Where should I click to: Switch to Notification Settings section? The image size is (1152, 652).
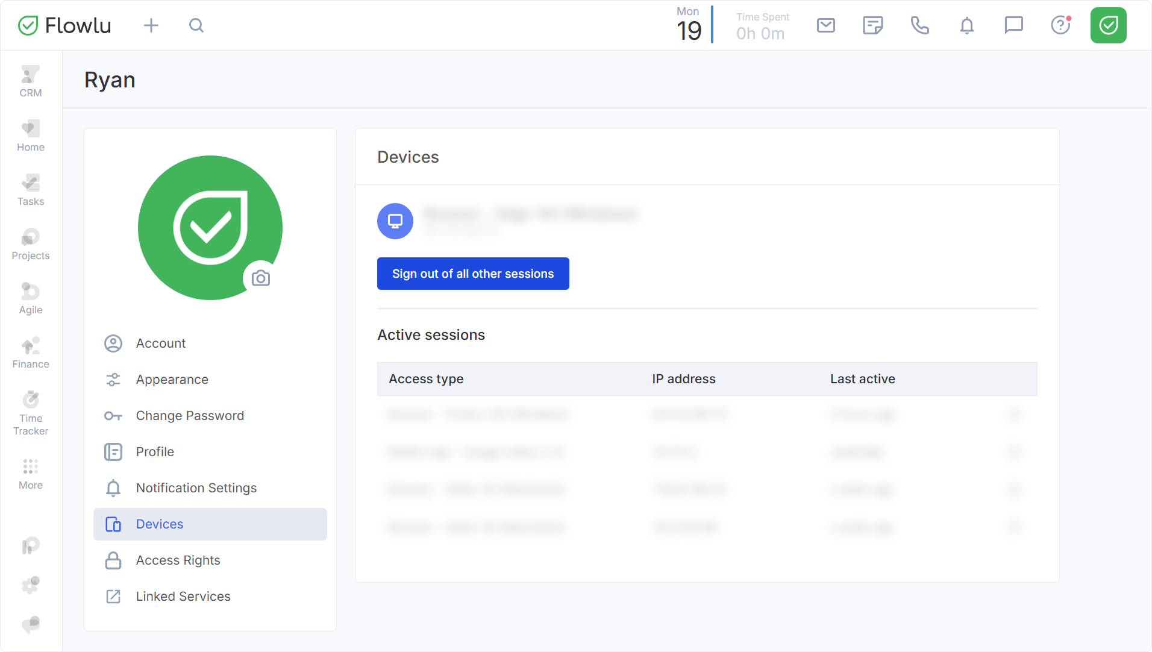tap(196, 488)
